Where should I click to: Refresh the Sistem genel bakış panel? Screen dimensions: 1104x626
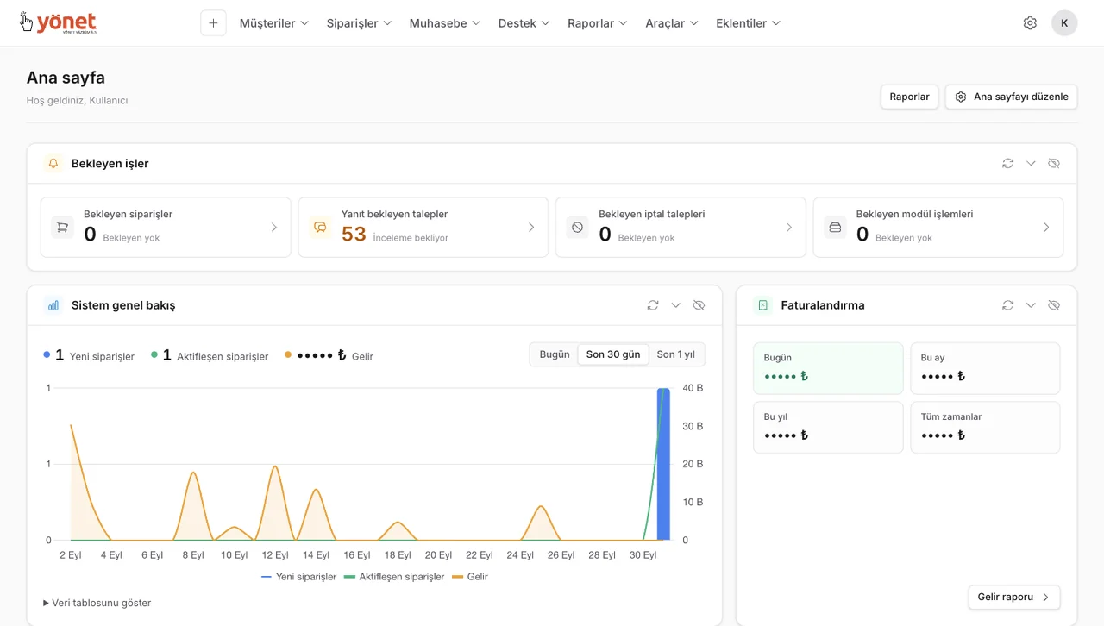(653, 305)
